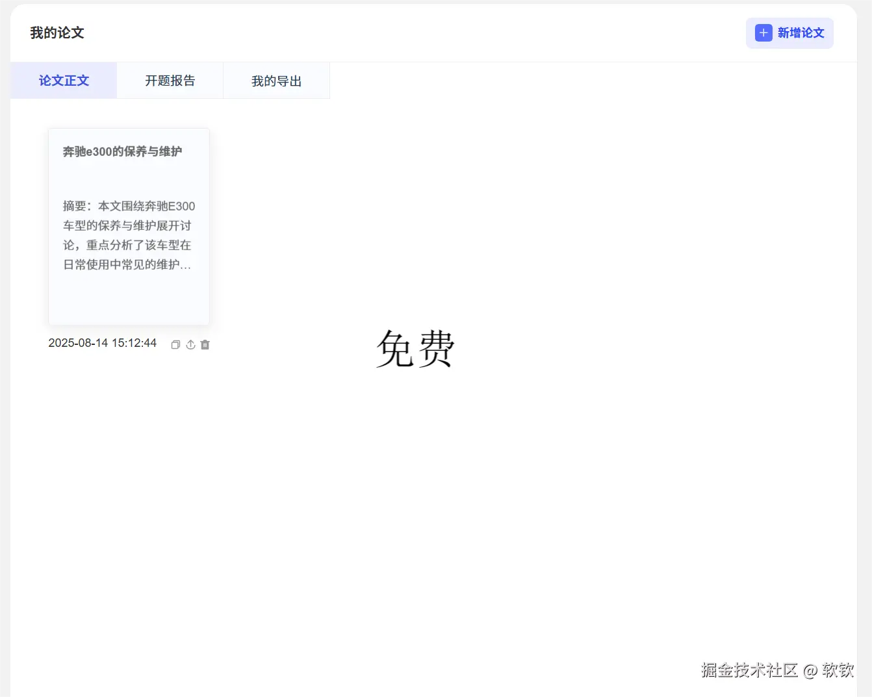The width and height of the screenshot is (872, 697).
Task: Click the 我的论文 page heading
Action: coord(57,32)
